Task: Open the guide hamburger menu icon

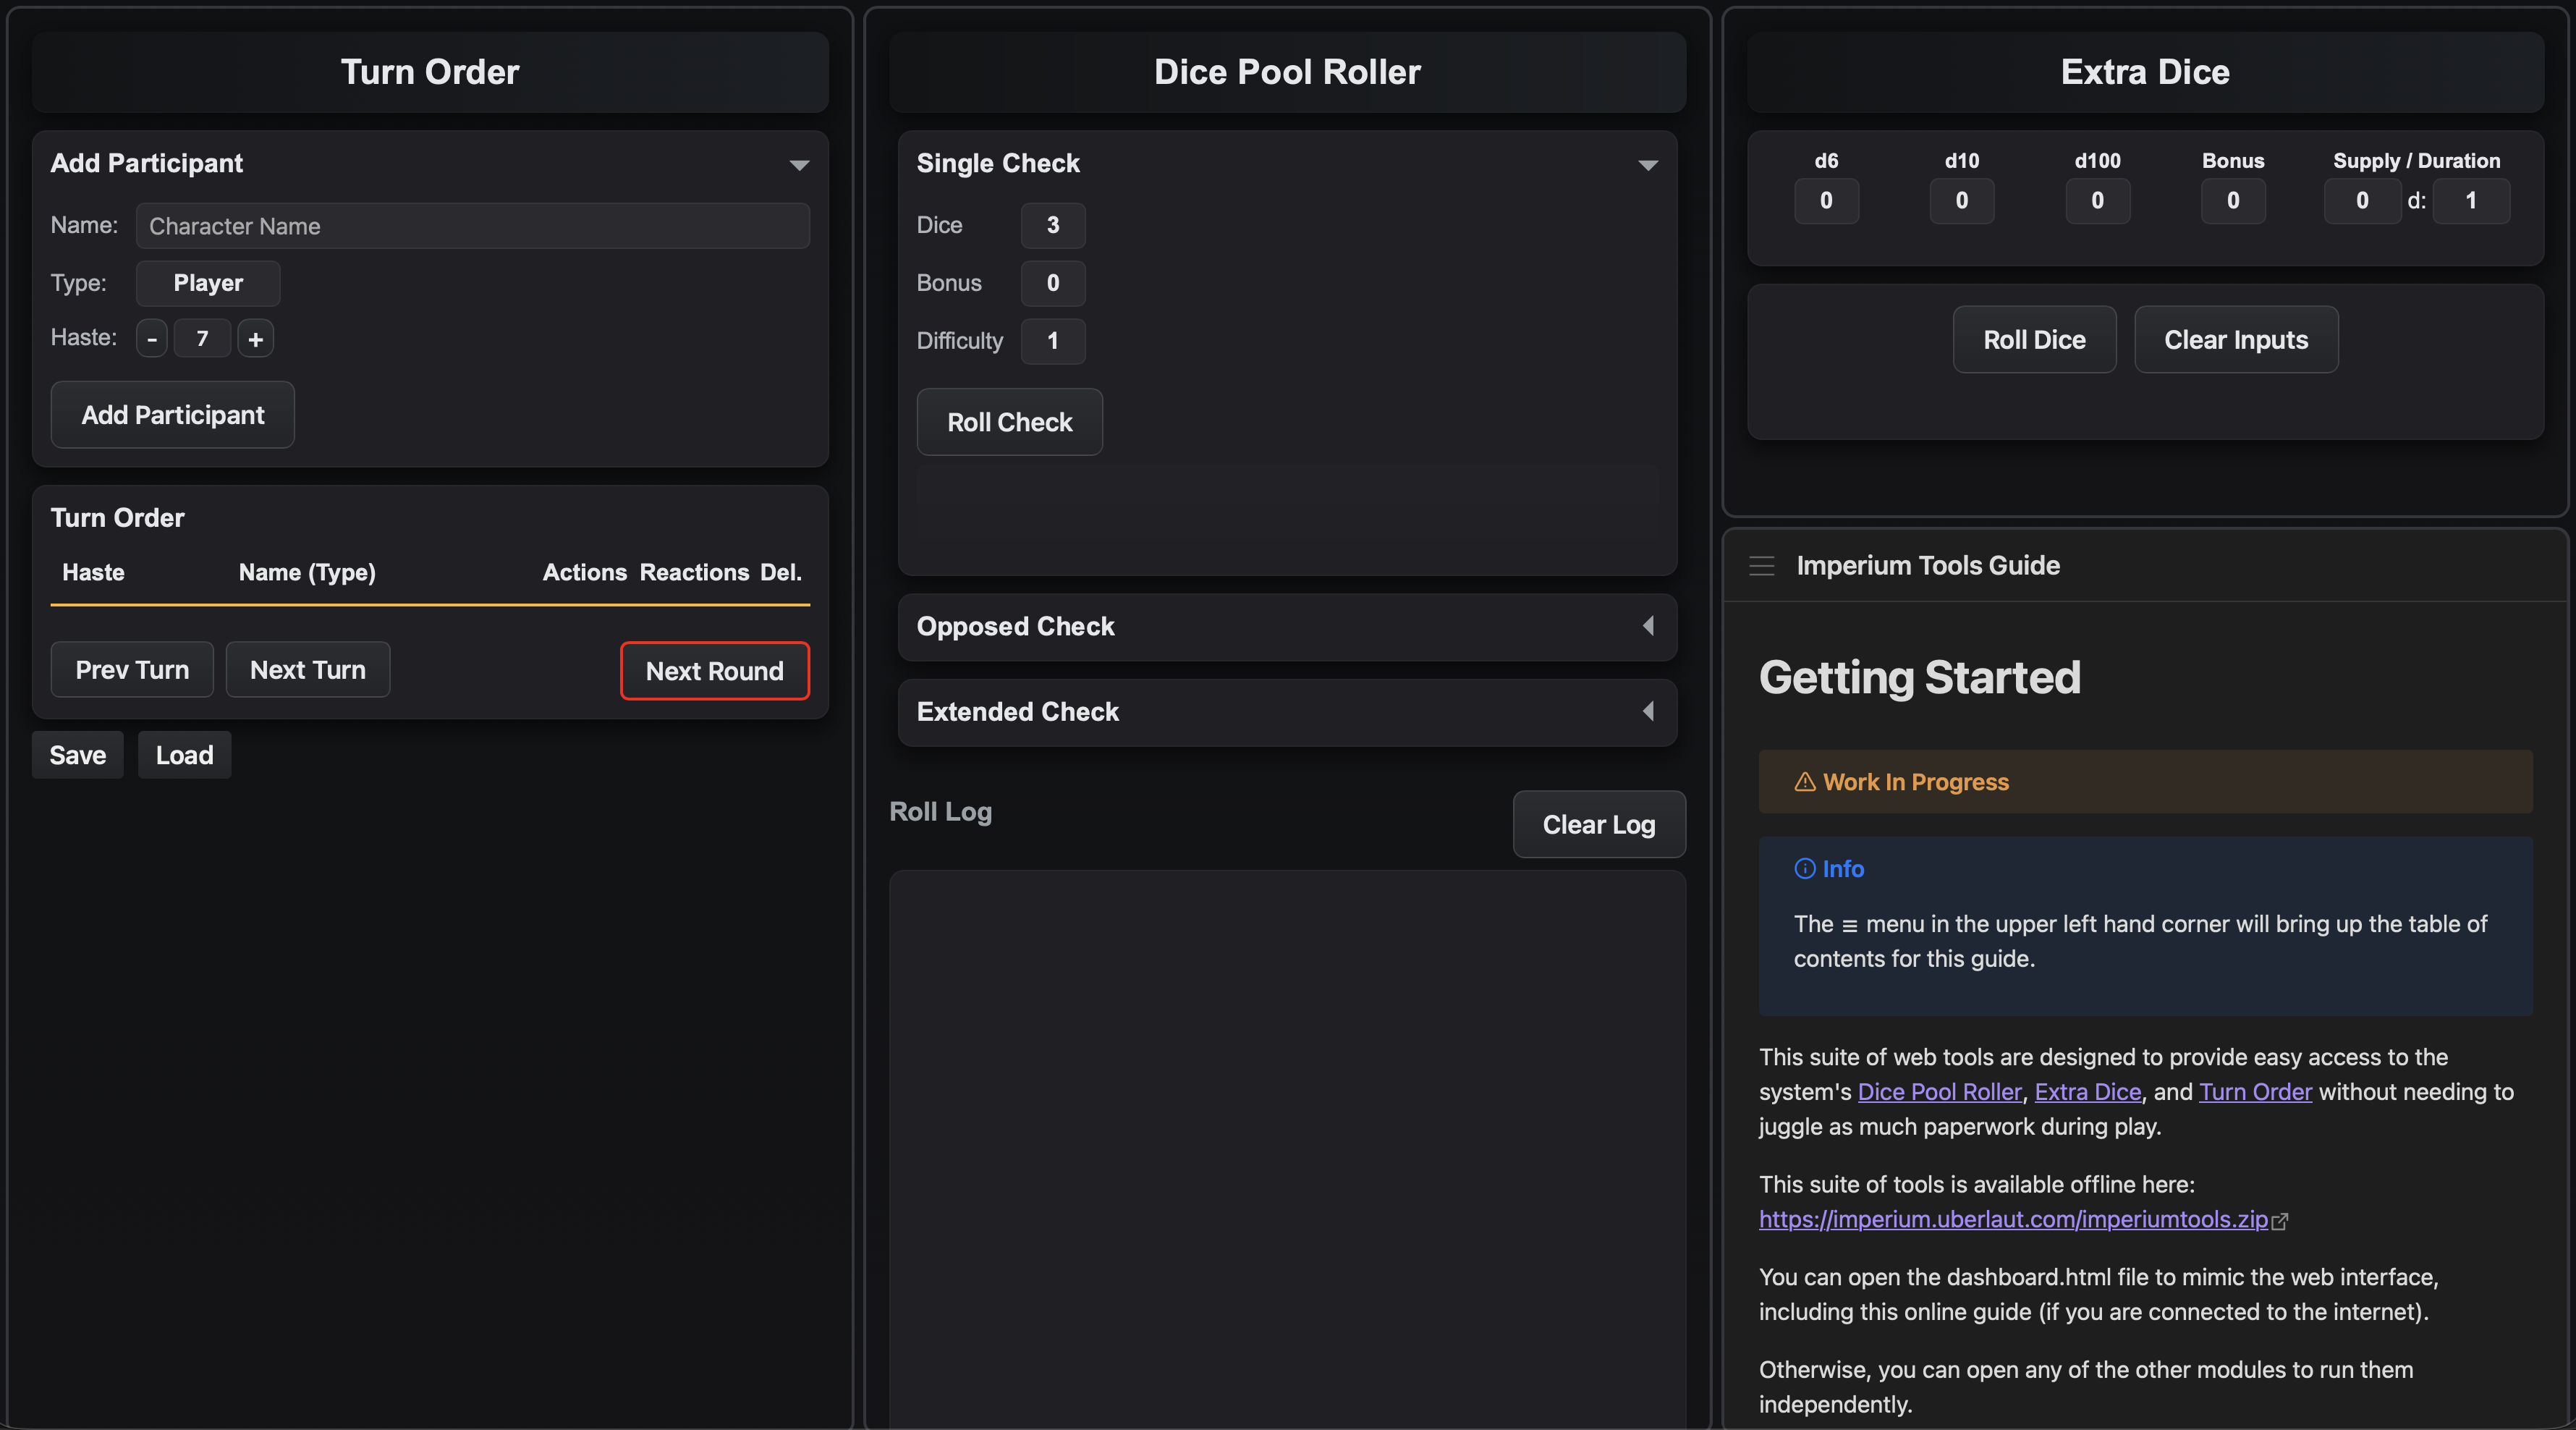Action: click(1761, 566)
